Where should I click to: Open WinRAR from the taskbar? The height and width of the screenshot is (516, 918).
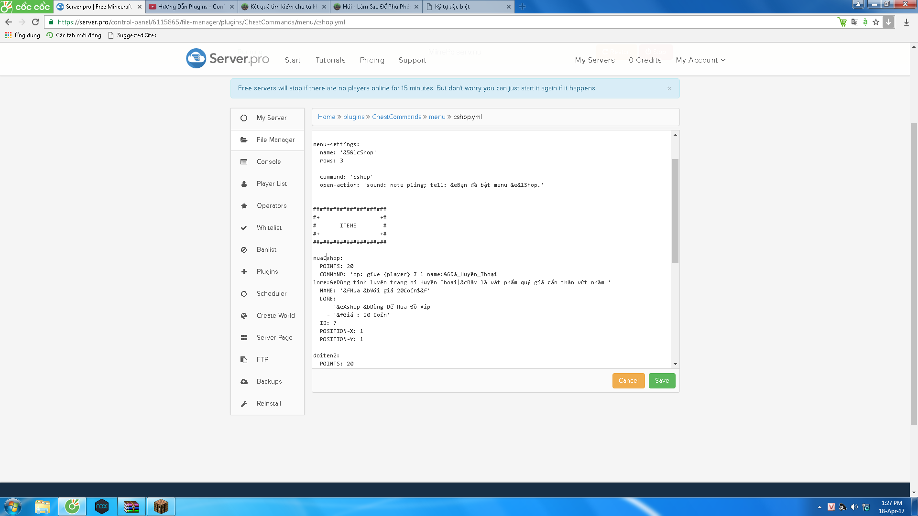tap(131, 506)
